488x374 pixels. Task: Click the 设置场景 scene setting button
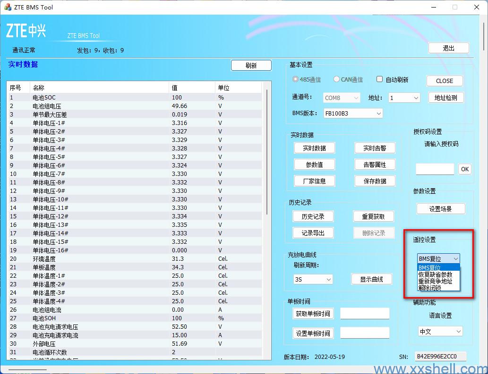[x=440, y=209]
